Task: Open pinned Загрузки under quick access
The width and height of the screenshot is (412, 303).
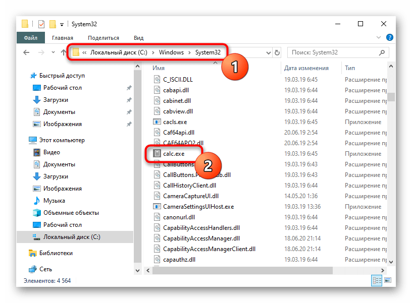Action: click(56, 100)
